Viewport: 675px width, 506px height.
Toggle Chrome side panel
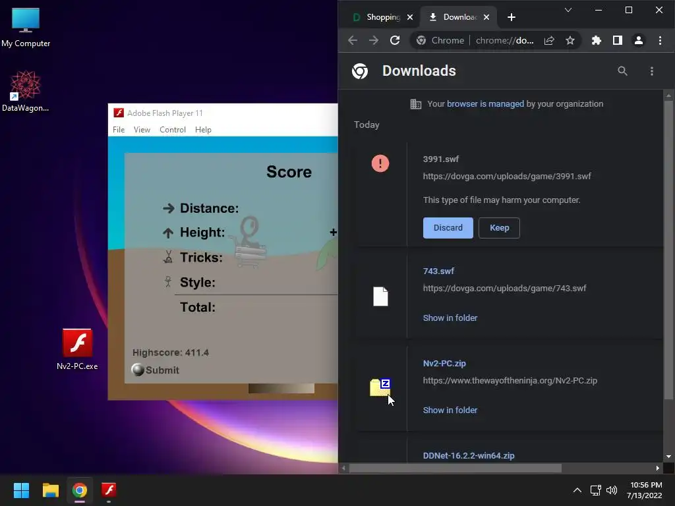click(x=617, y=40)
